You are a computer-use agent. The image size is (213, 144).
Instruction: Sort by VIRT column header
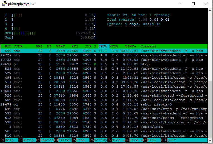60,46
